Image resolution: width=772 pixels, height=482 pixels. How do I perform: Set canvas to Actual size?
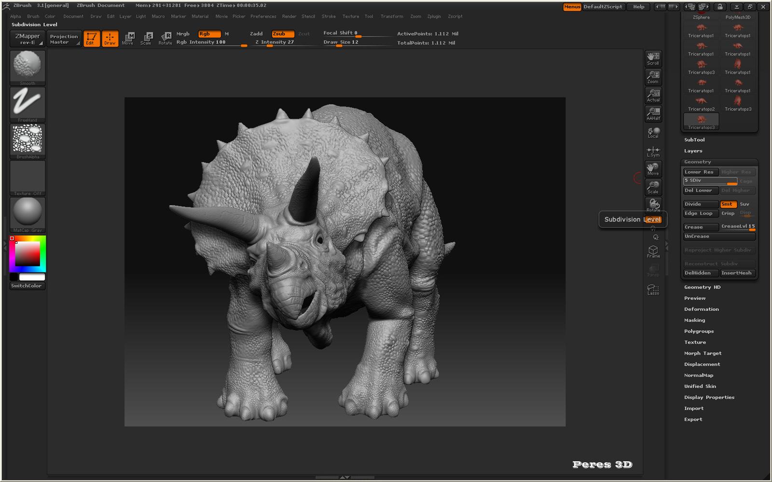click(x=653, y=95)
